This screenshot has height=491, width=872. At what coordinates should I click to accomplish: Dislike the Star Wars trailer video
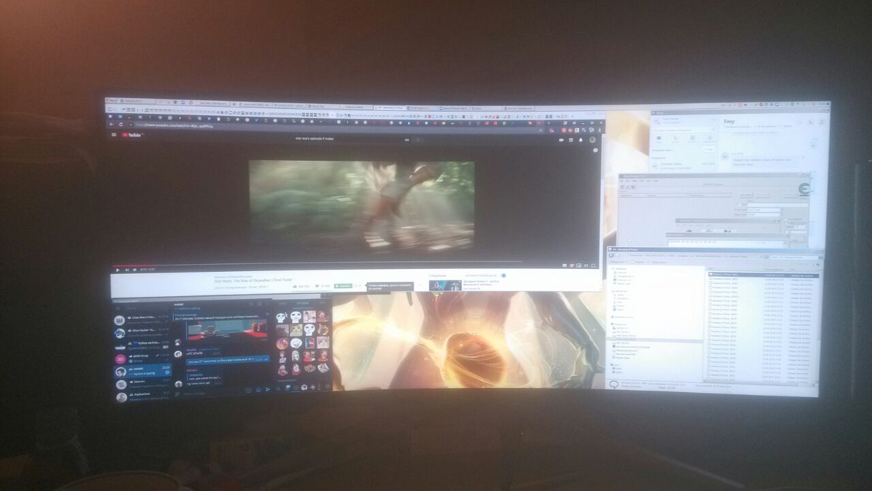[322, 286]
